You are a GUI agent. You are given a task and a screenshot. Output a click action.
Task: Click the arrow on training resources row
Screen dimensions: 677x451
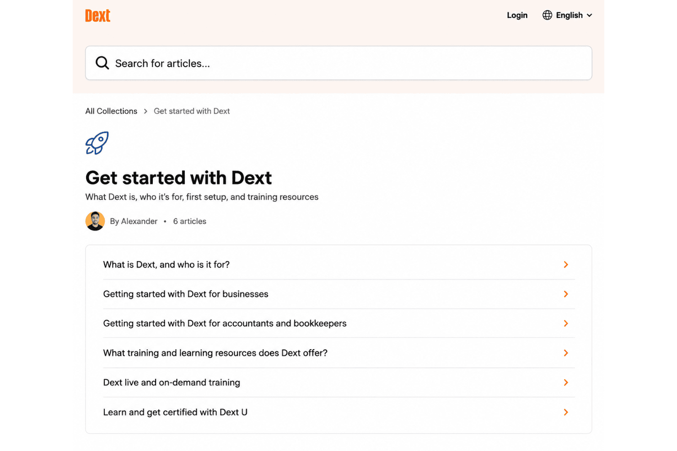coord(566,353)
